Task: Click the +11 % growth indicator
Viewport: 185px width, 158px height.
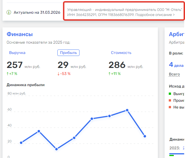Action: pos(114,74)
